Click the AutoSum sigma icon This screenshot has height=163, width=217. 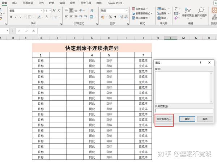[x=176, y=9]
